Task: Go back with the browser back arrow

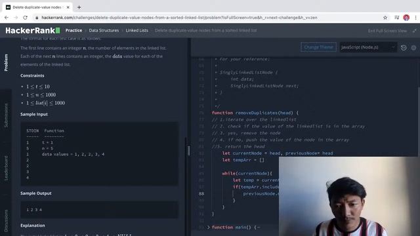Action: (7, 18)
